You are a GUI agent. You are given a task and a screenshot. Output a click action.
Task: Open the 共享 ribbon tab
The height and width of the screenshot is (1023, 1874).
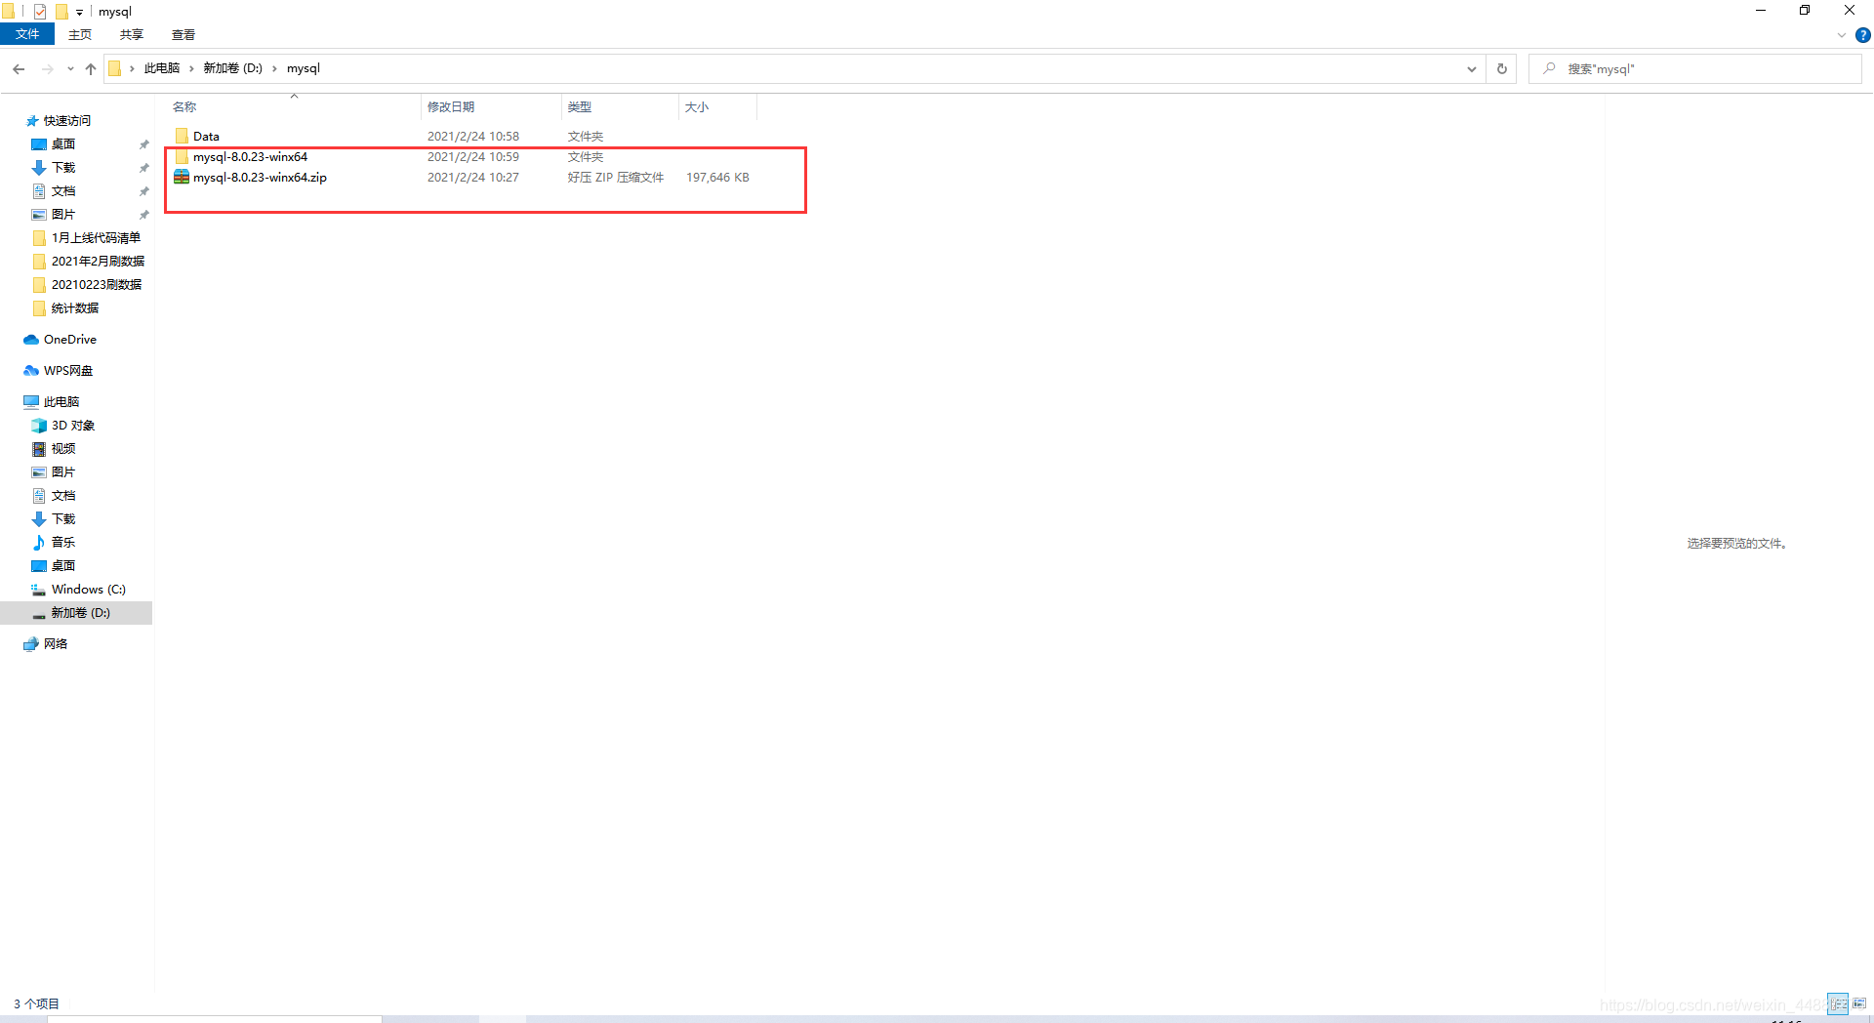[x=131, y=34]
